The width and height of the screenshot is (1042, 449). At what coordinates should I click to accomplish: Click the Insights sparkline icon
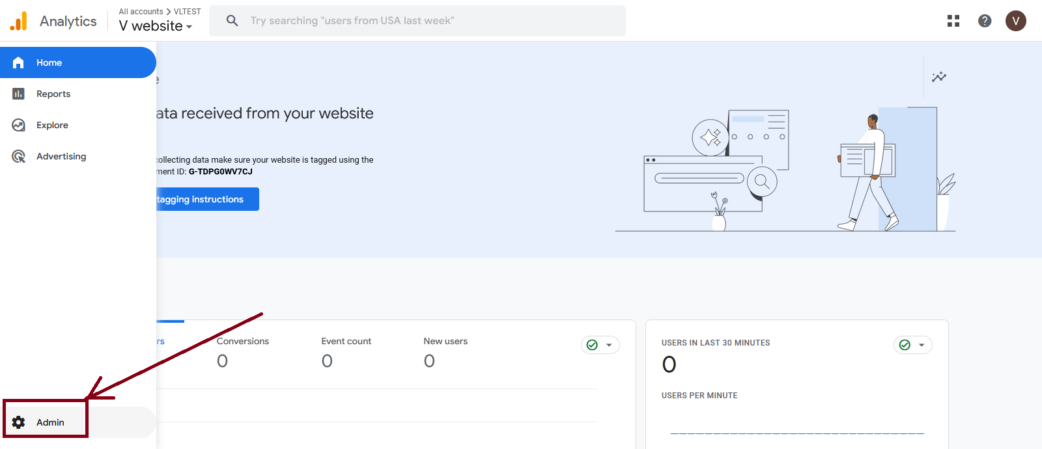tap(938, 77)
